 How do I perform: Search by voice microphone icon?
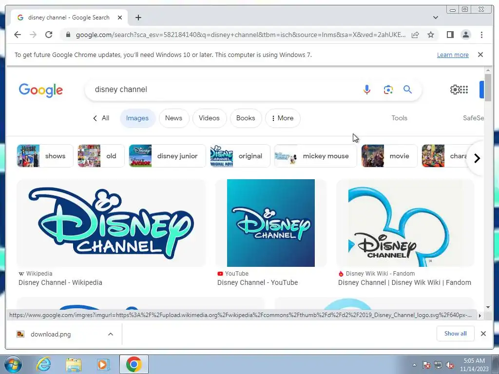[366, 90]
